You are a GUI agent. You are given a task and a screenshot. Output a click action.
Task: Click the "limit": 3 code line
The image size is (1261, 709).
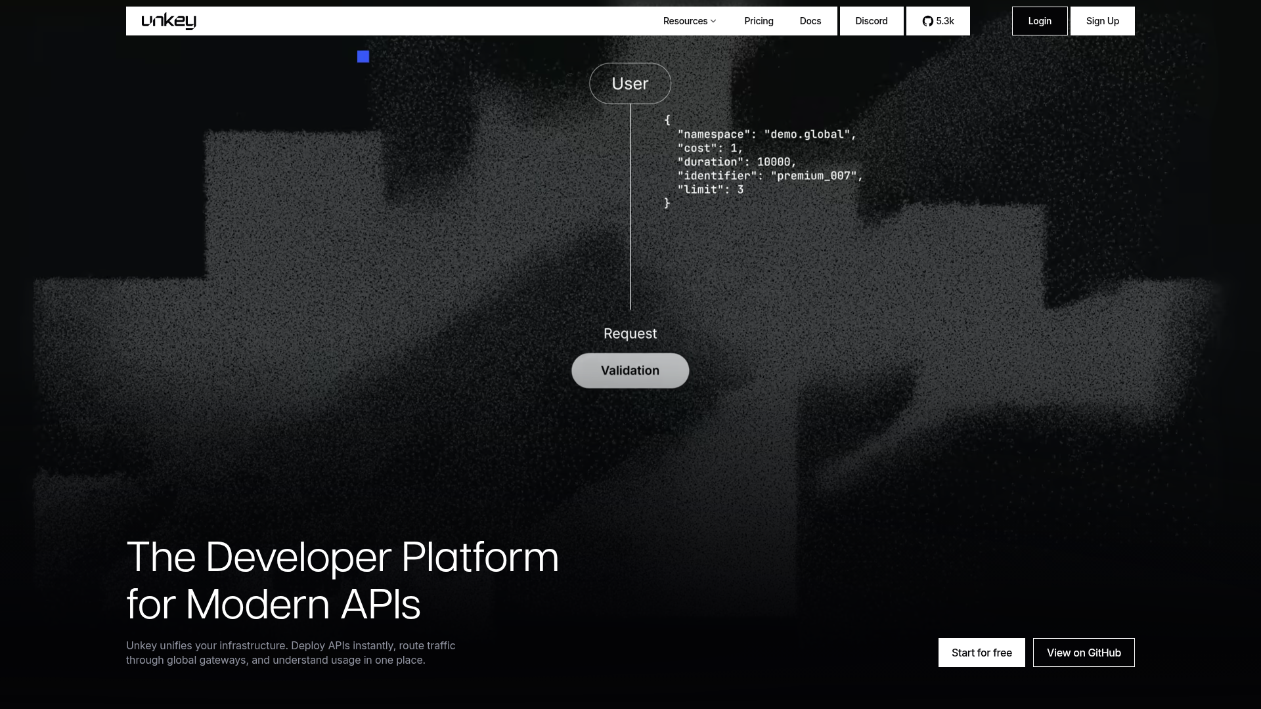(711, 190)
